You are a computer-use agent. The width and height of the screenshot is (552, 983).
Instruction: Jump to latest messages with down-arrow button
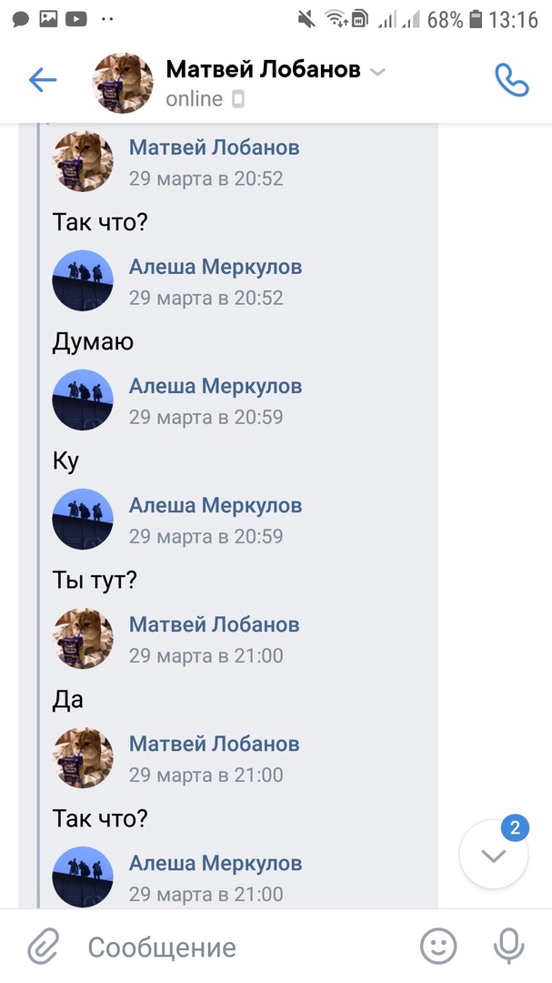493,855
